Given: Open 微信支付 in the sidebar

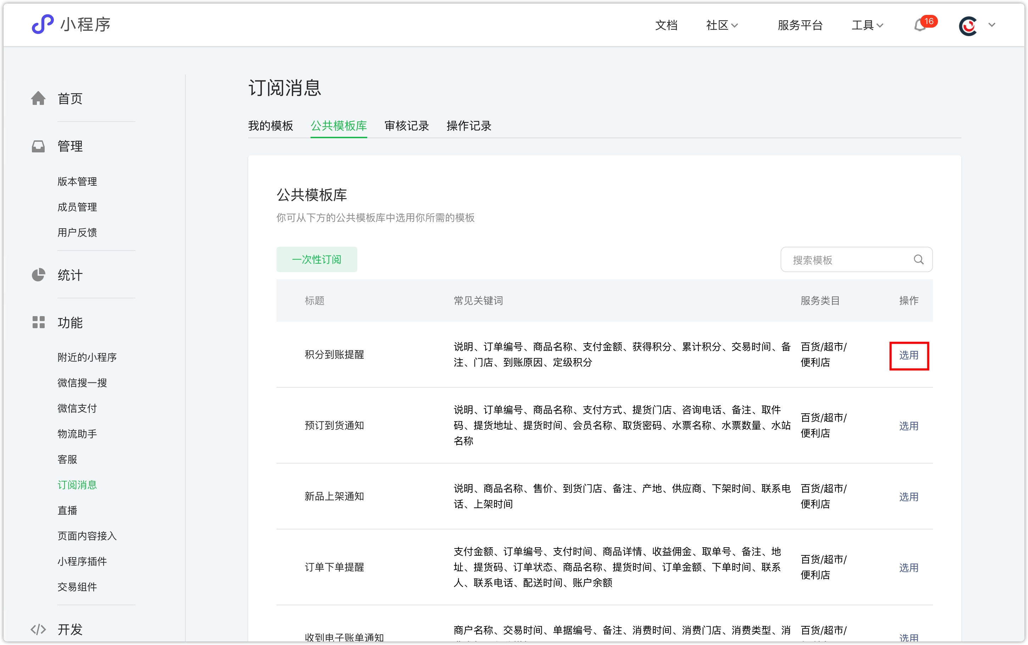Looking at the screenshot, I should point(77,409).
